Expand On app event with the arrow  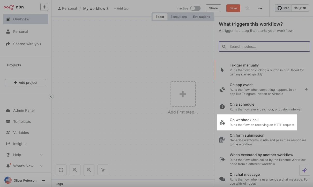pyautogui.click(x=306, y=89)
